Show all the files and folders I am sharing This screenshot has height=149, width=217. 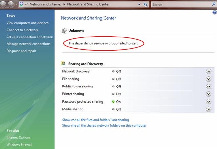(x=95, y=120)
